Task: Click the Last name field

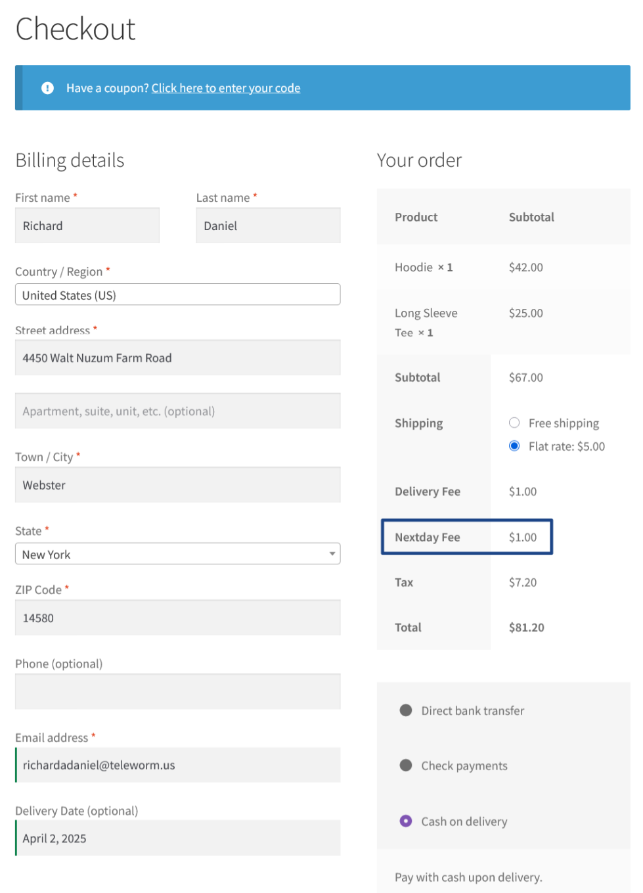Action: point(268,226)
